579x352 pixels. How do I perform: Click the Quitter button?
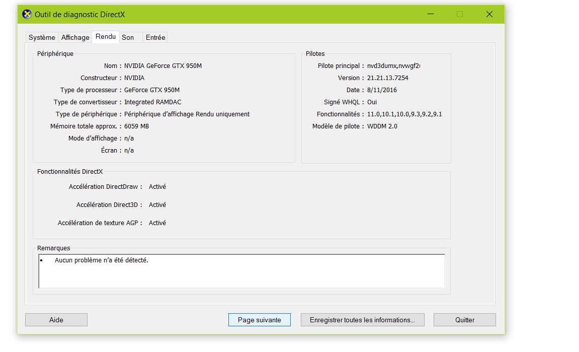(x=464, y=320)
